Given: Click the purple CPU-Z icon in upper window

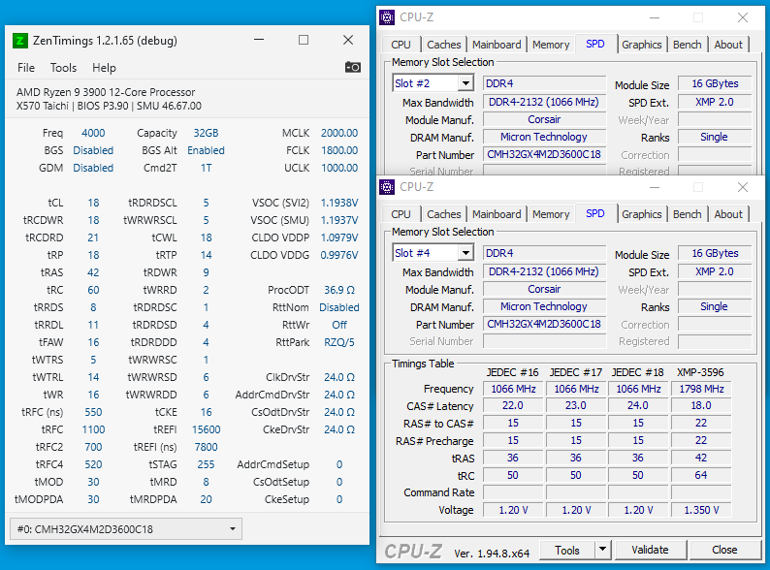Looking at the screenshot, I should 387,17.
